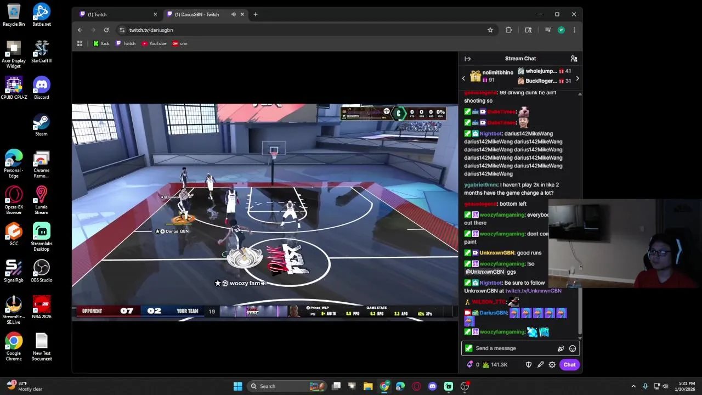Open the emote picker in chat
This screenshot has height=395, width=702.
click(x=573, y=348)
